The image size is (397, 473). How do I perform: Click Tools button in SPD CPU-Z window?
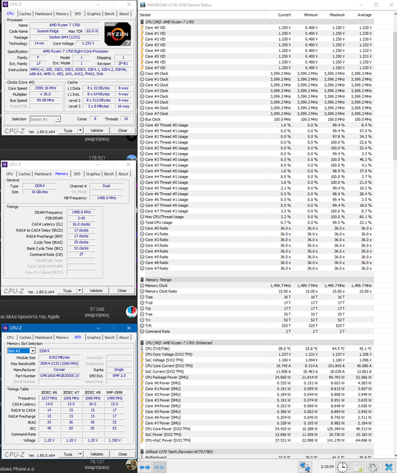tap(68, 455)
